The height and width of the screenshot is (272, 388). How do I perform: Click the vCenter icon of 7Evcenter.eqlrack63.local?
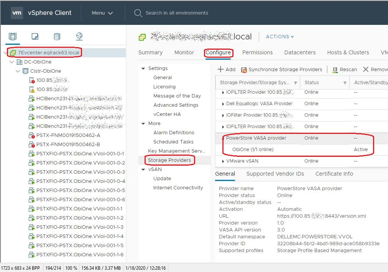point(13,52)
